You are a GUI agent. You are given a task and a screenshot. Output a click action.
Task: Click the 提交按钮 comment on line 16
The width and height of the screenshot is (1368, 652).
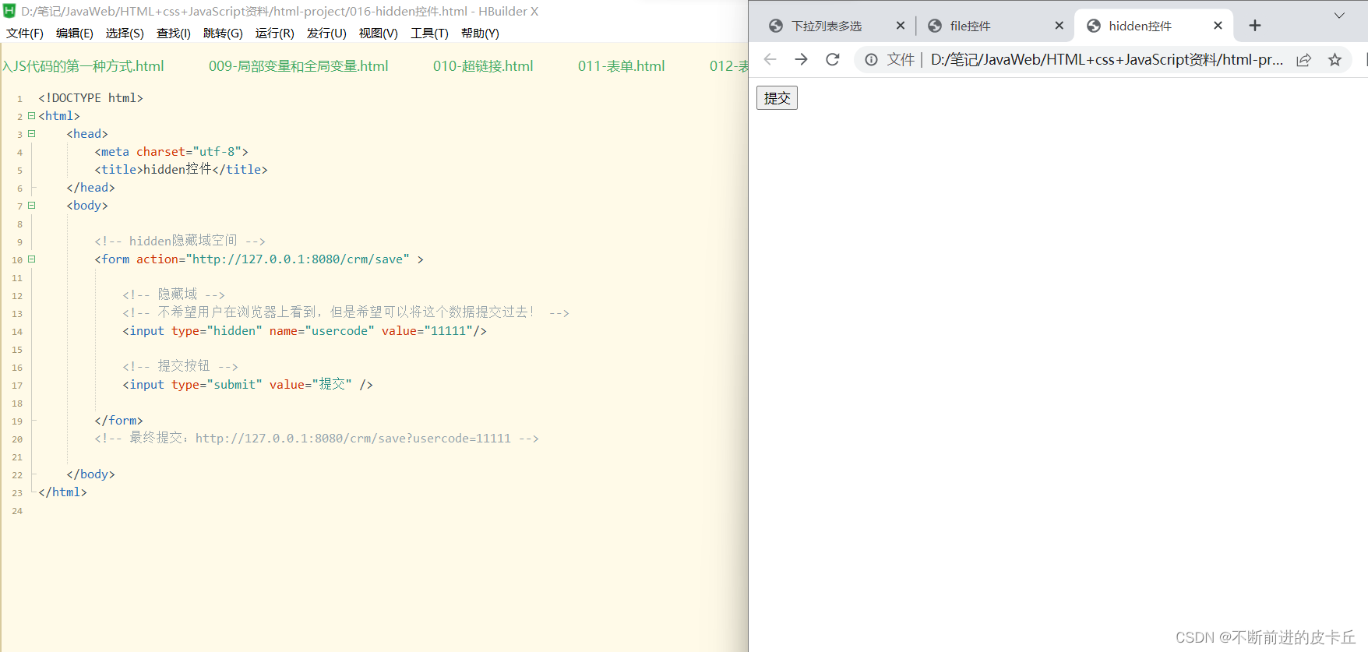click(180, 367)
